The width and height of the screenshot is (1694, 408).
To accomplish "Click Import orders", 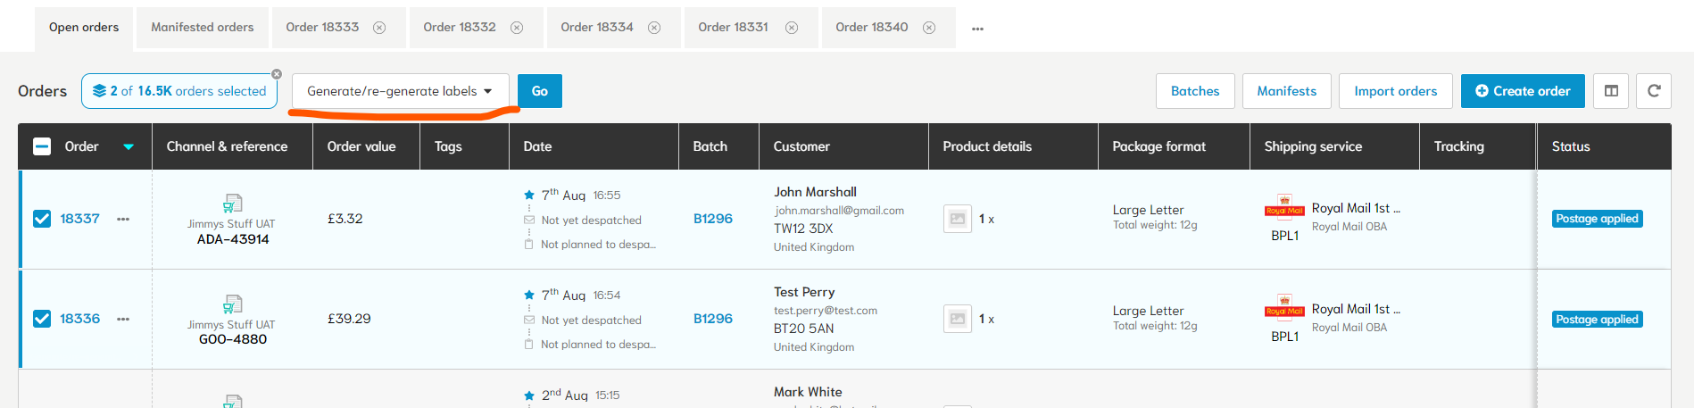I will [x=1396, y=91].
